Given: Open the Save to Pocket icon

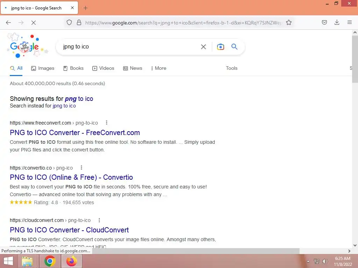Looking at the screenshot, I should pos(324,22).
